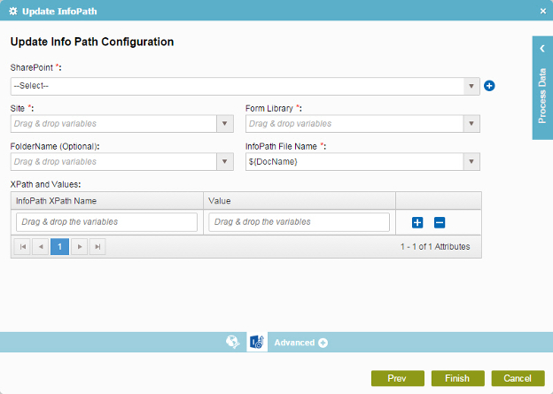The image size is (553, 394).
Task: Remove the XPath row with minus icon
Action: click(x=440, y=222)
